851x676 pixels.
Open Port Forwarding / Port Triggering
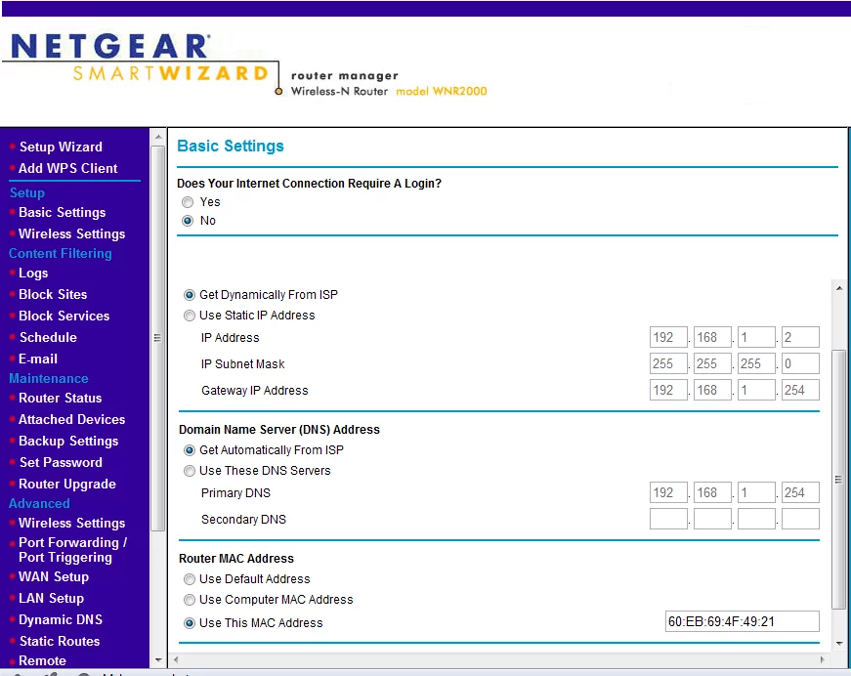(72, 550)
